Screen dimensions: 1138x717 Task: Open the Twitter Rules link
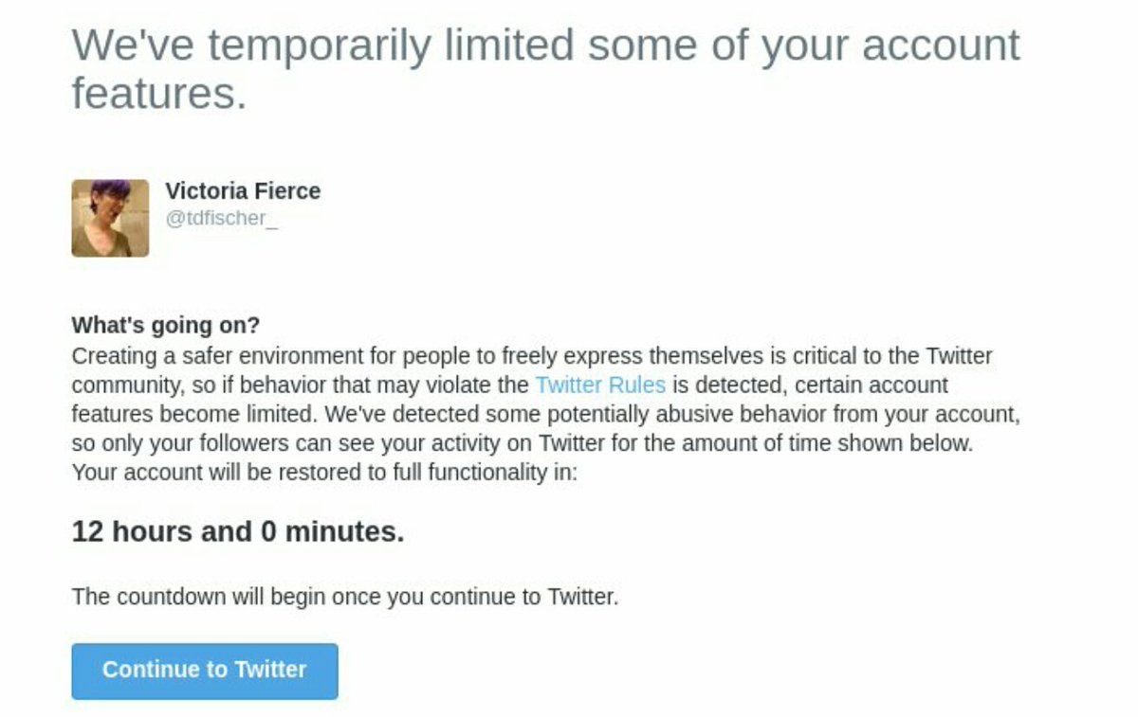coord(600,385)
